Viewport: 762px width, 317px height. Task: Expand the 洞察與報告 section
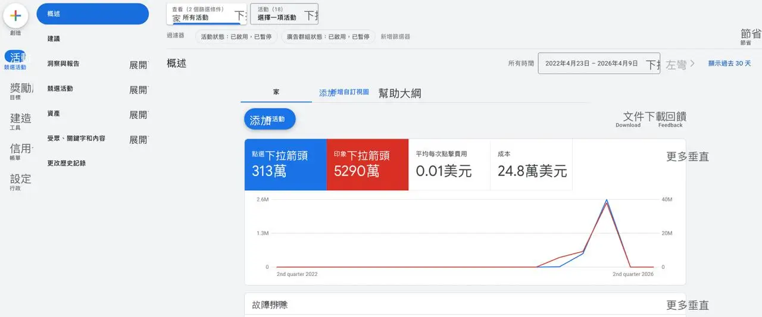pyautogui.click(x=138, y=65)
